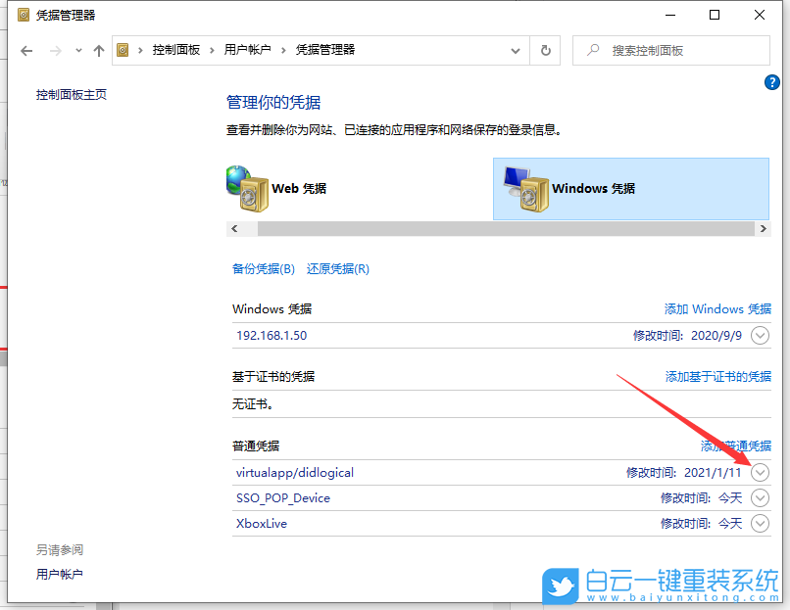Click the back navigation arrow
The height and width of the screenshot is (610, 790).
pos(26,50)
